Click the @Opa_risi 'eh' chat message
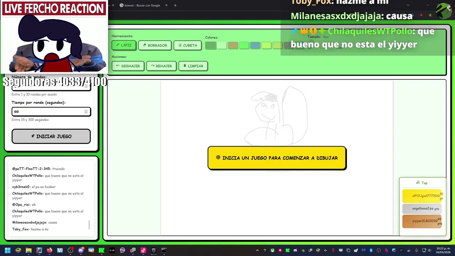 click(24, 204)
